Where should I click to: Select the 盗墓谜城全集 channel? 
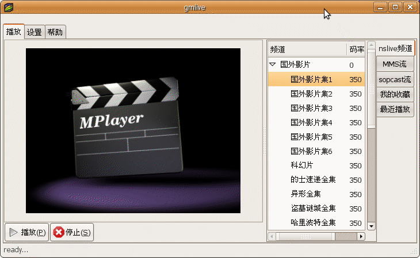(316, 208)
